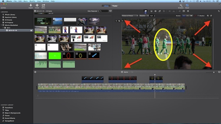Select Transitions in Content Library
Screen dimensions: 221x124
9,108
